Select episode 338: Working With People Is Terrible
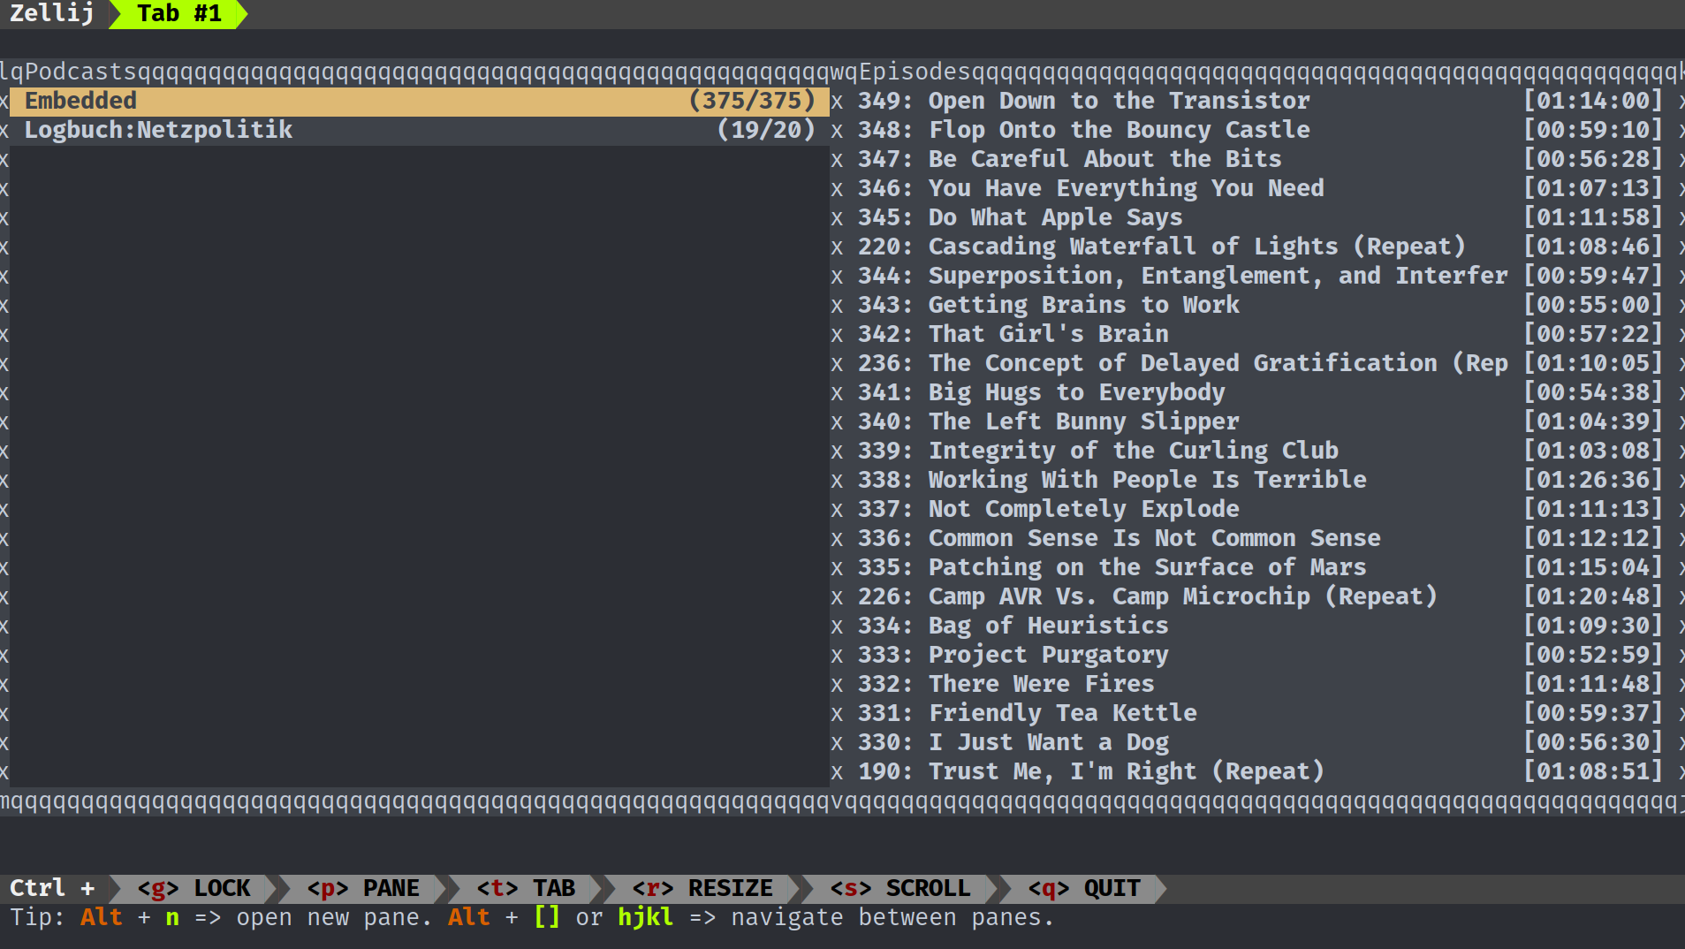 [x=1259, y=480]
